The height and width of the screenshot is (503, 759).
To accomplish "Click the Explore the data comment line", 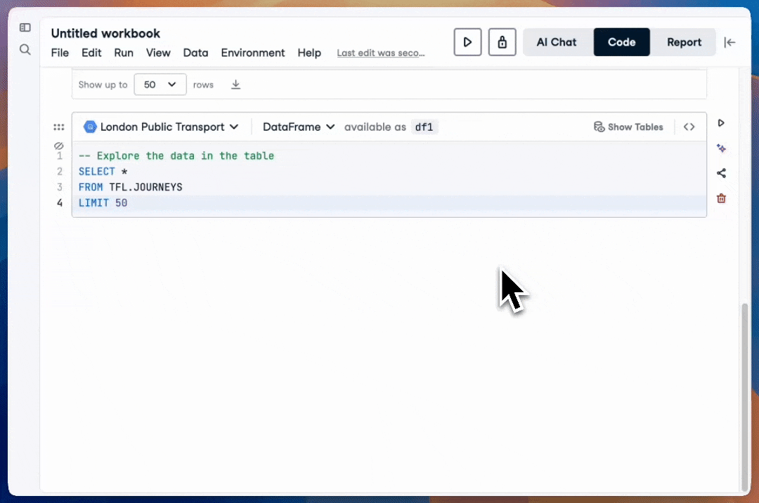I will coord(176,156).
